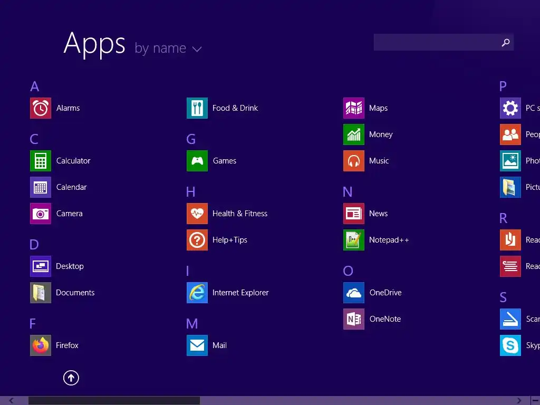
Task: Click the 'OneDrive' text label
Action: click(x=385, y=293)
